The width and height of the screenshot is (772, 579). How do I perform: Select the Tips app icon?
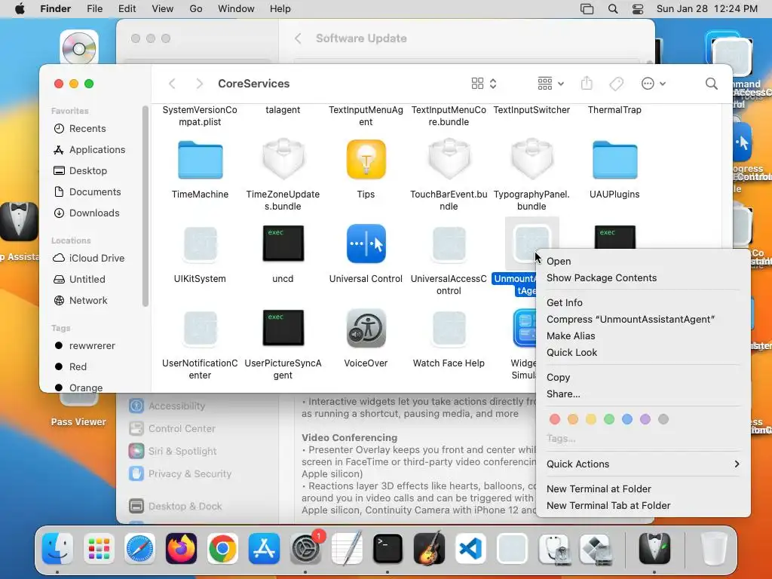pos(366,160)
